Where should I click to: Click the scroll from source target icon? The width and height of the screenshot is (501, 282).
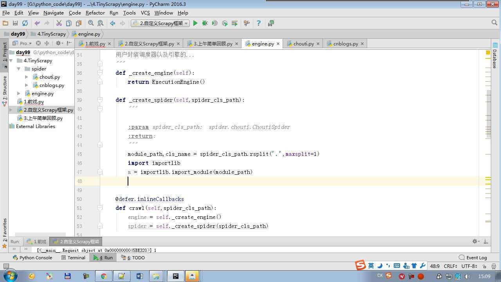38,43
